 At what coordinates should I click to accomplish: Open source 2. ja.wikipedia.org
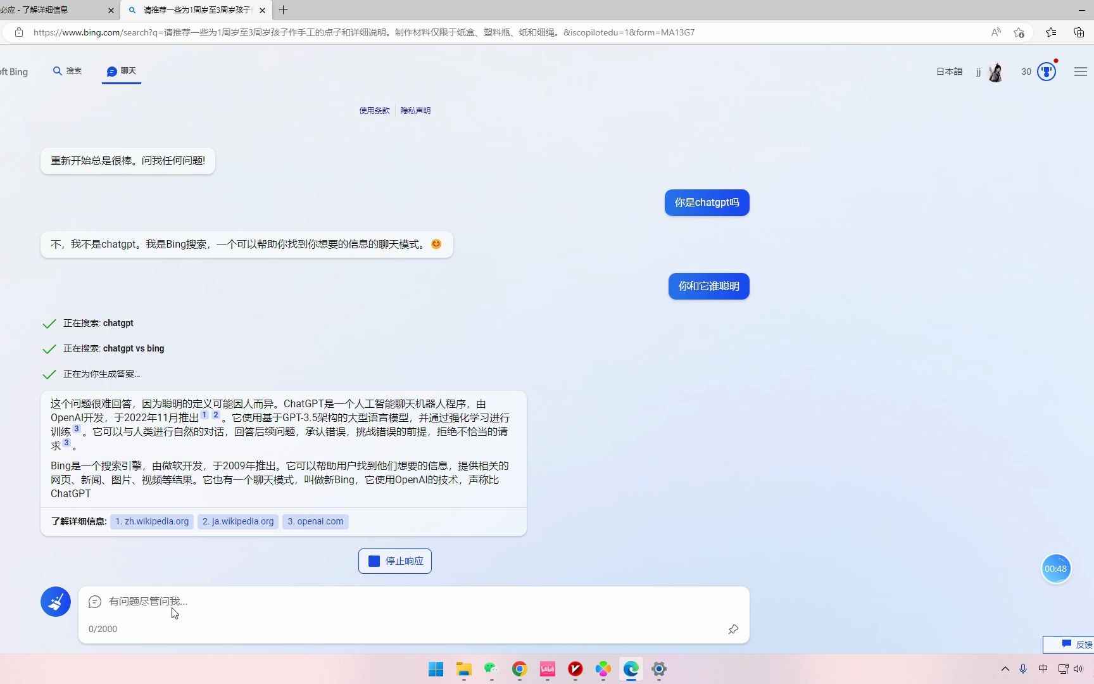coord(238,521)
